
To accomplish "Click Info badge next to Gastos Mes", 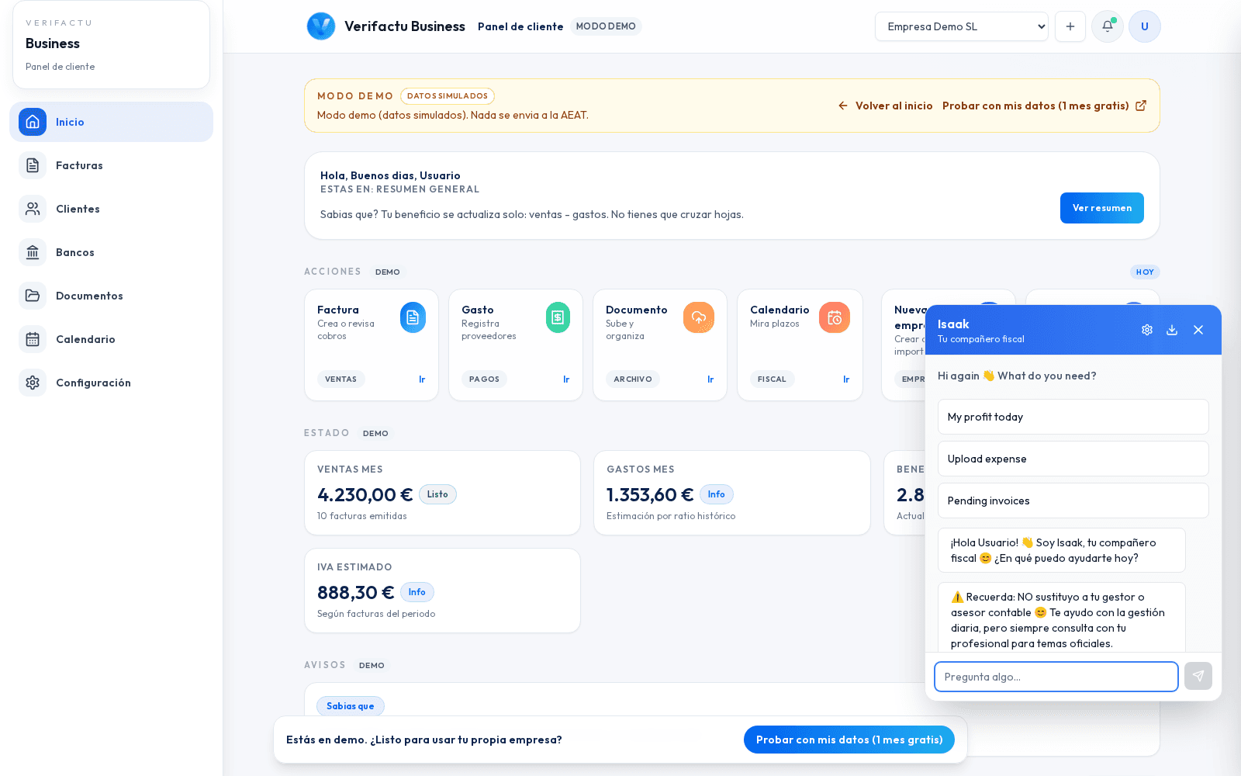I will click(716, 494).
